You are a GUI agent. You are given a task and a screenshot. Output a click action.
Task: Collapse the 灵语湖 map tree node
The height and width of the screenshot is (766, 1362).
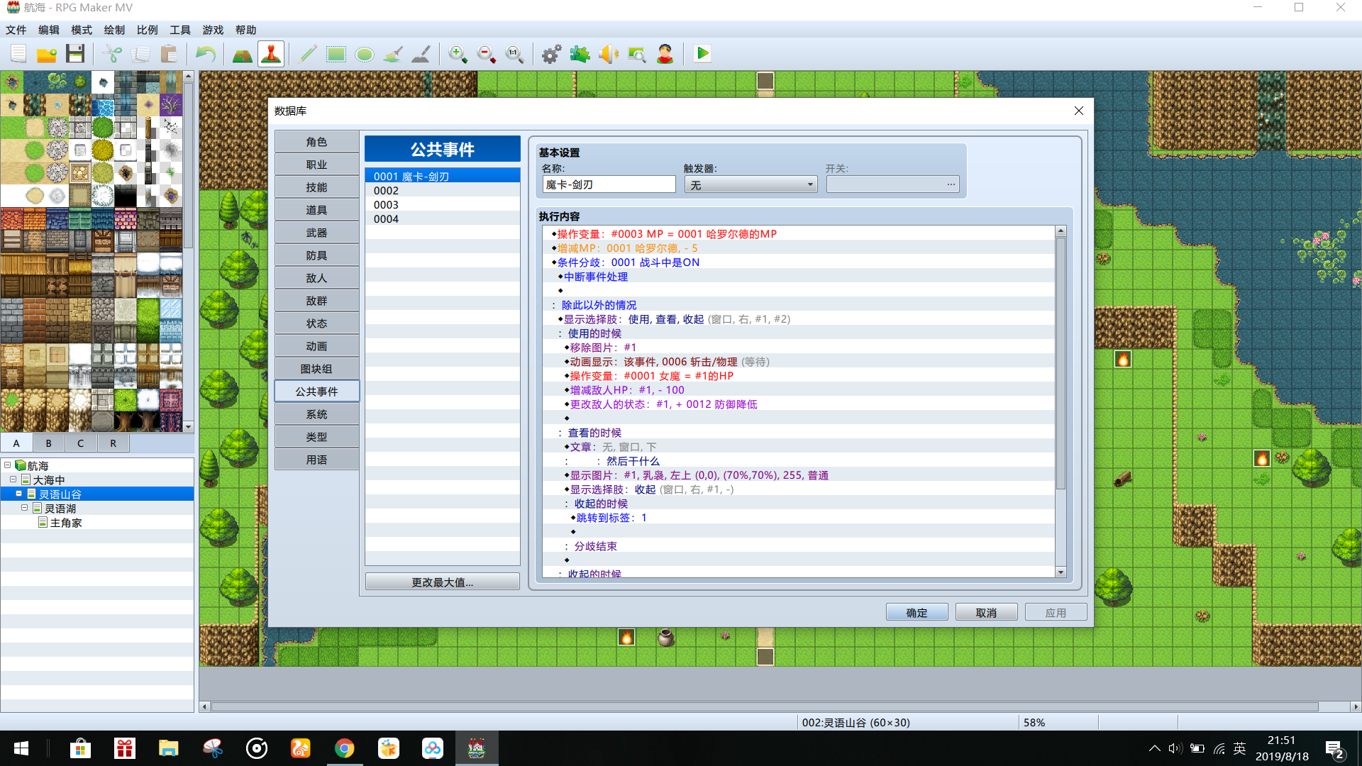[25, 508]
